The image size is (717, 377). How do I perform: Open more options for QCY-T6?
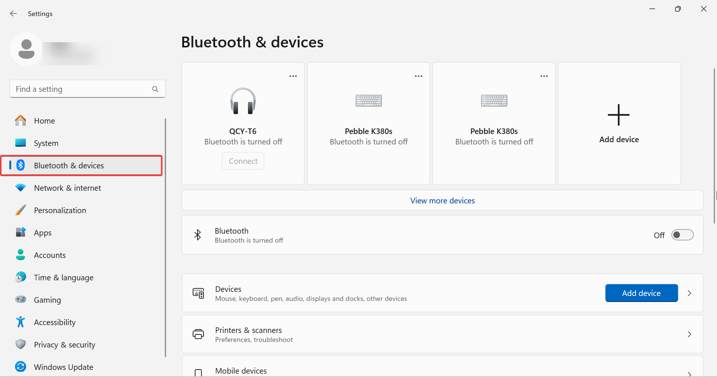(293, 76)
